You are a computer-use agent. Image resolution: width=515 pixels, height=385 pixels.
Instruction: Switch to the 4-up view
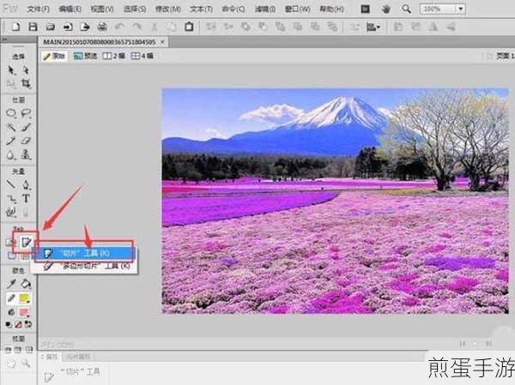(x=142, y=56)
